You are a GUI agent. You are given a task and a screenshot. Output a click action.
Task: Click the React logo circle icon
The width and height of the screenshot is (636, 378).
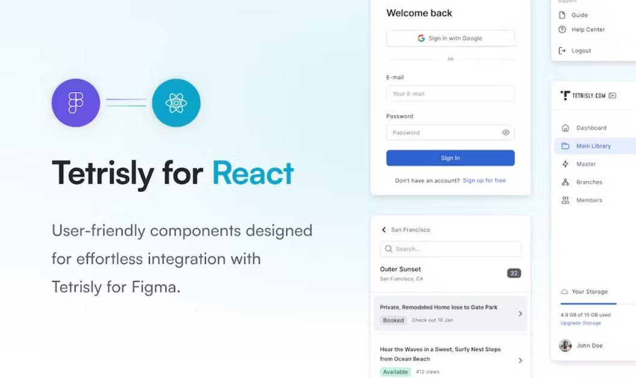(176, 103)
